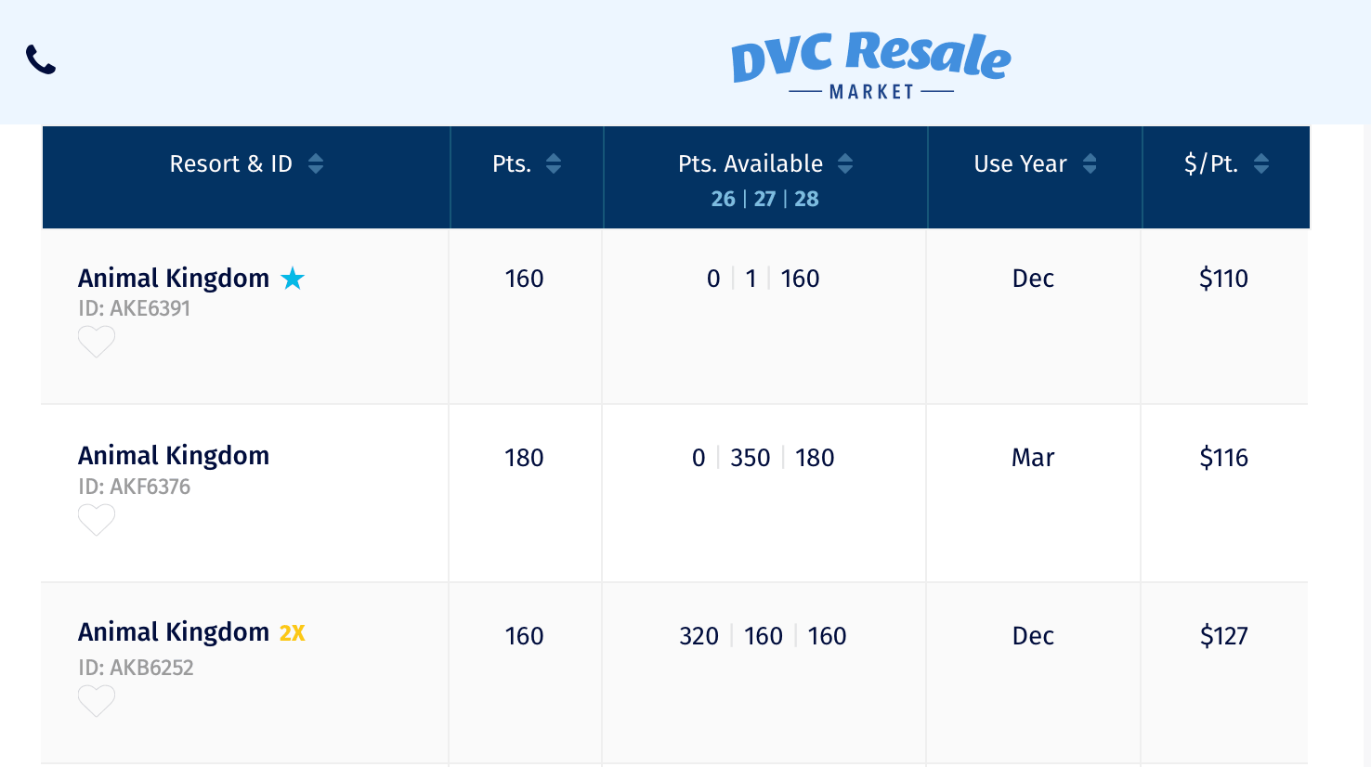Select the 27 year filter
Image resolution: width=1371 pixels, height=767 pixels.
tap(764, 199)
